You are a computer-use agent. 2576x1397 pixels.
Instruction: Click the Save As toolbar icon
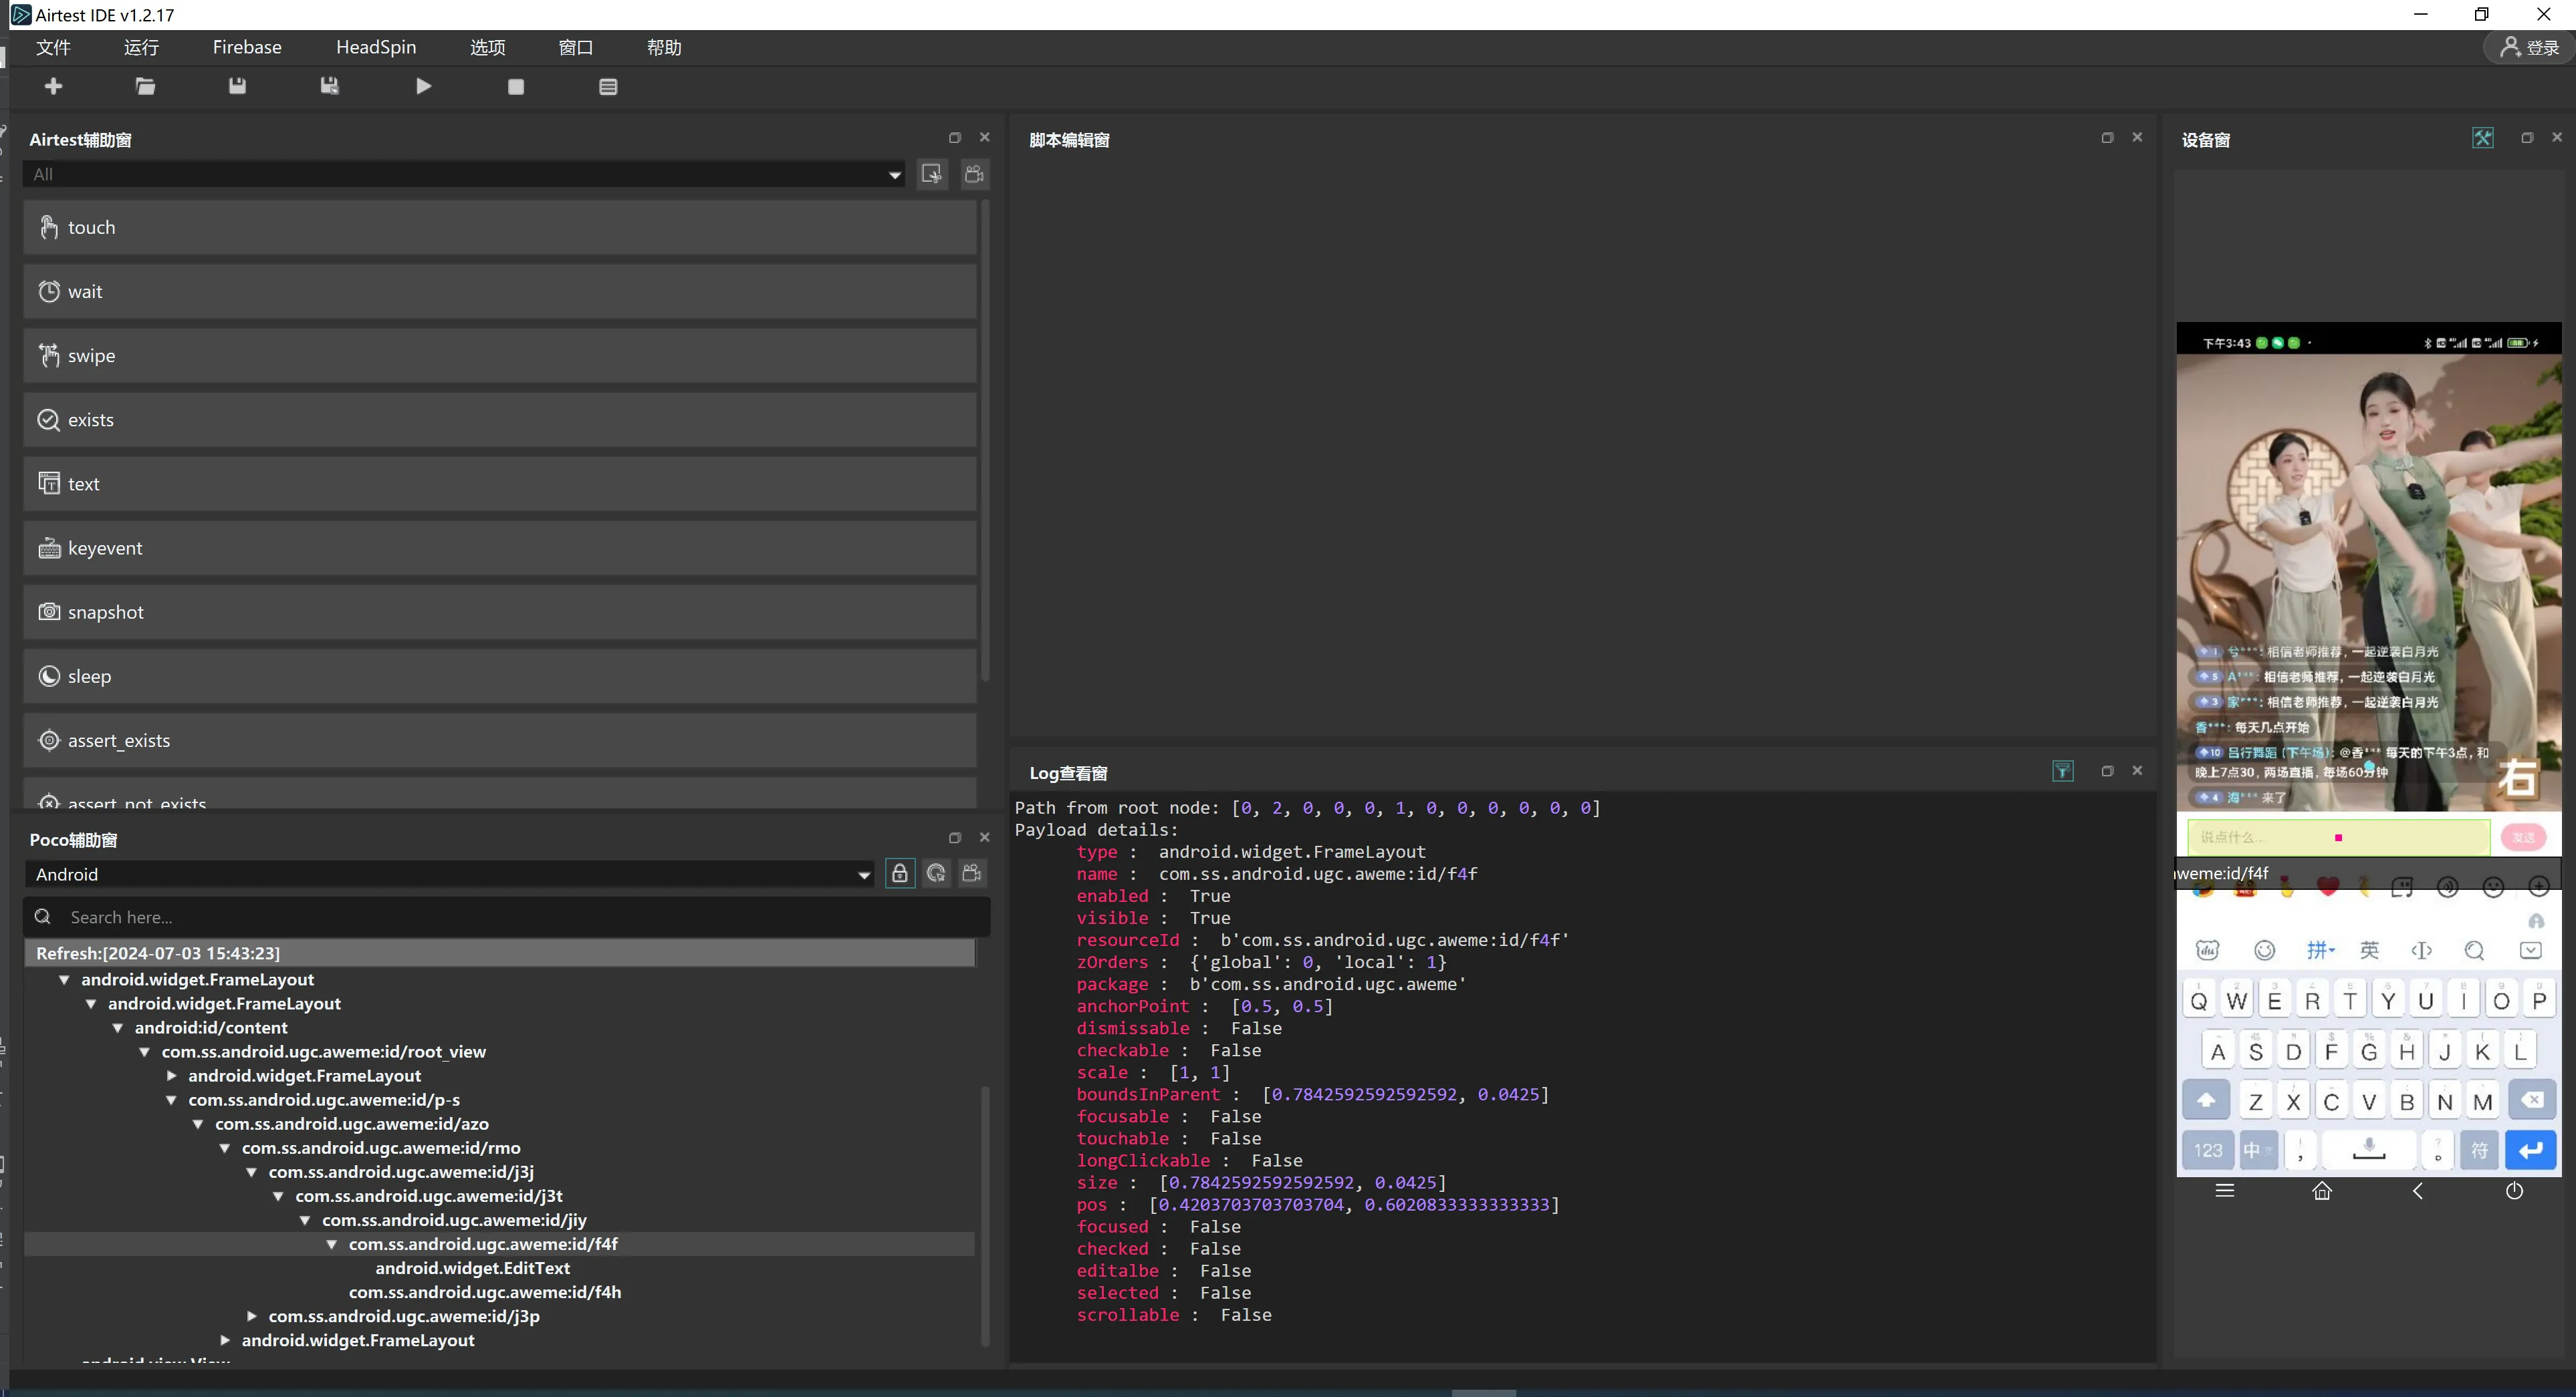329,87
